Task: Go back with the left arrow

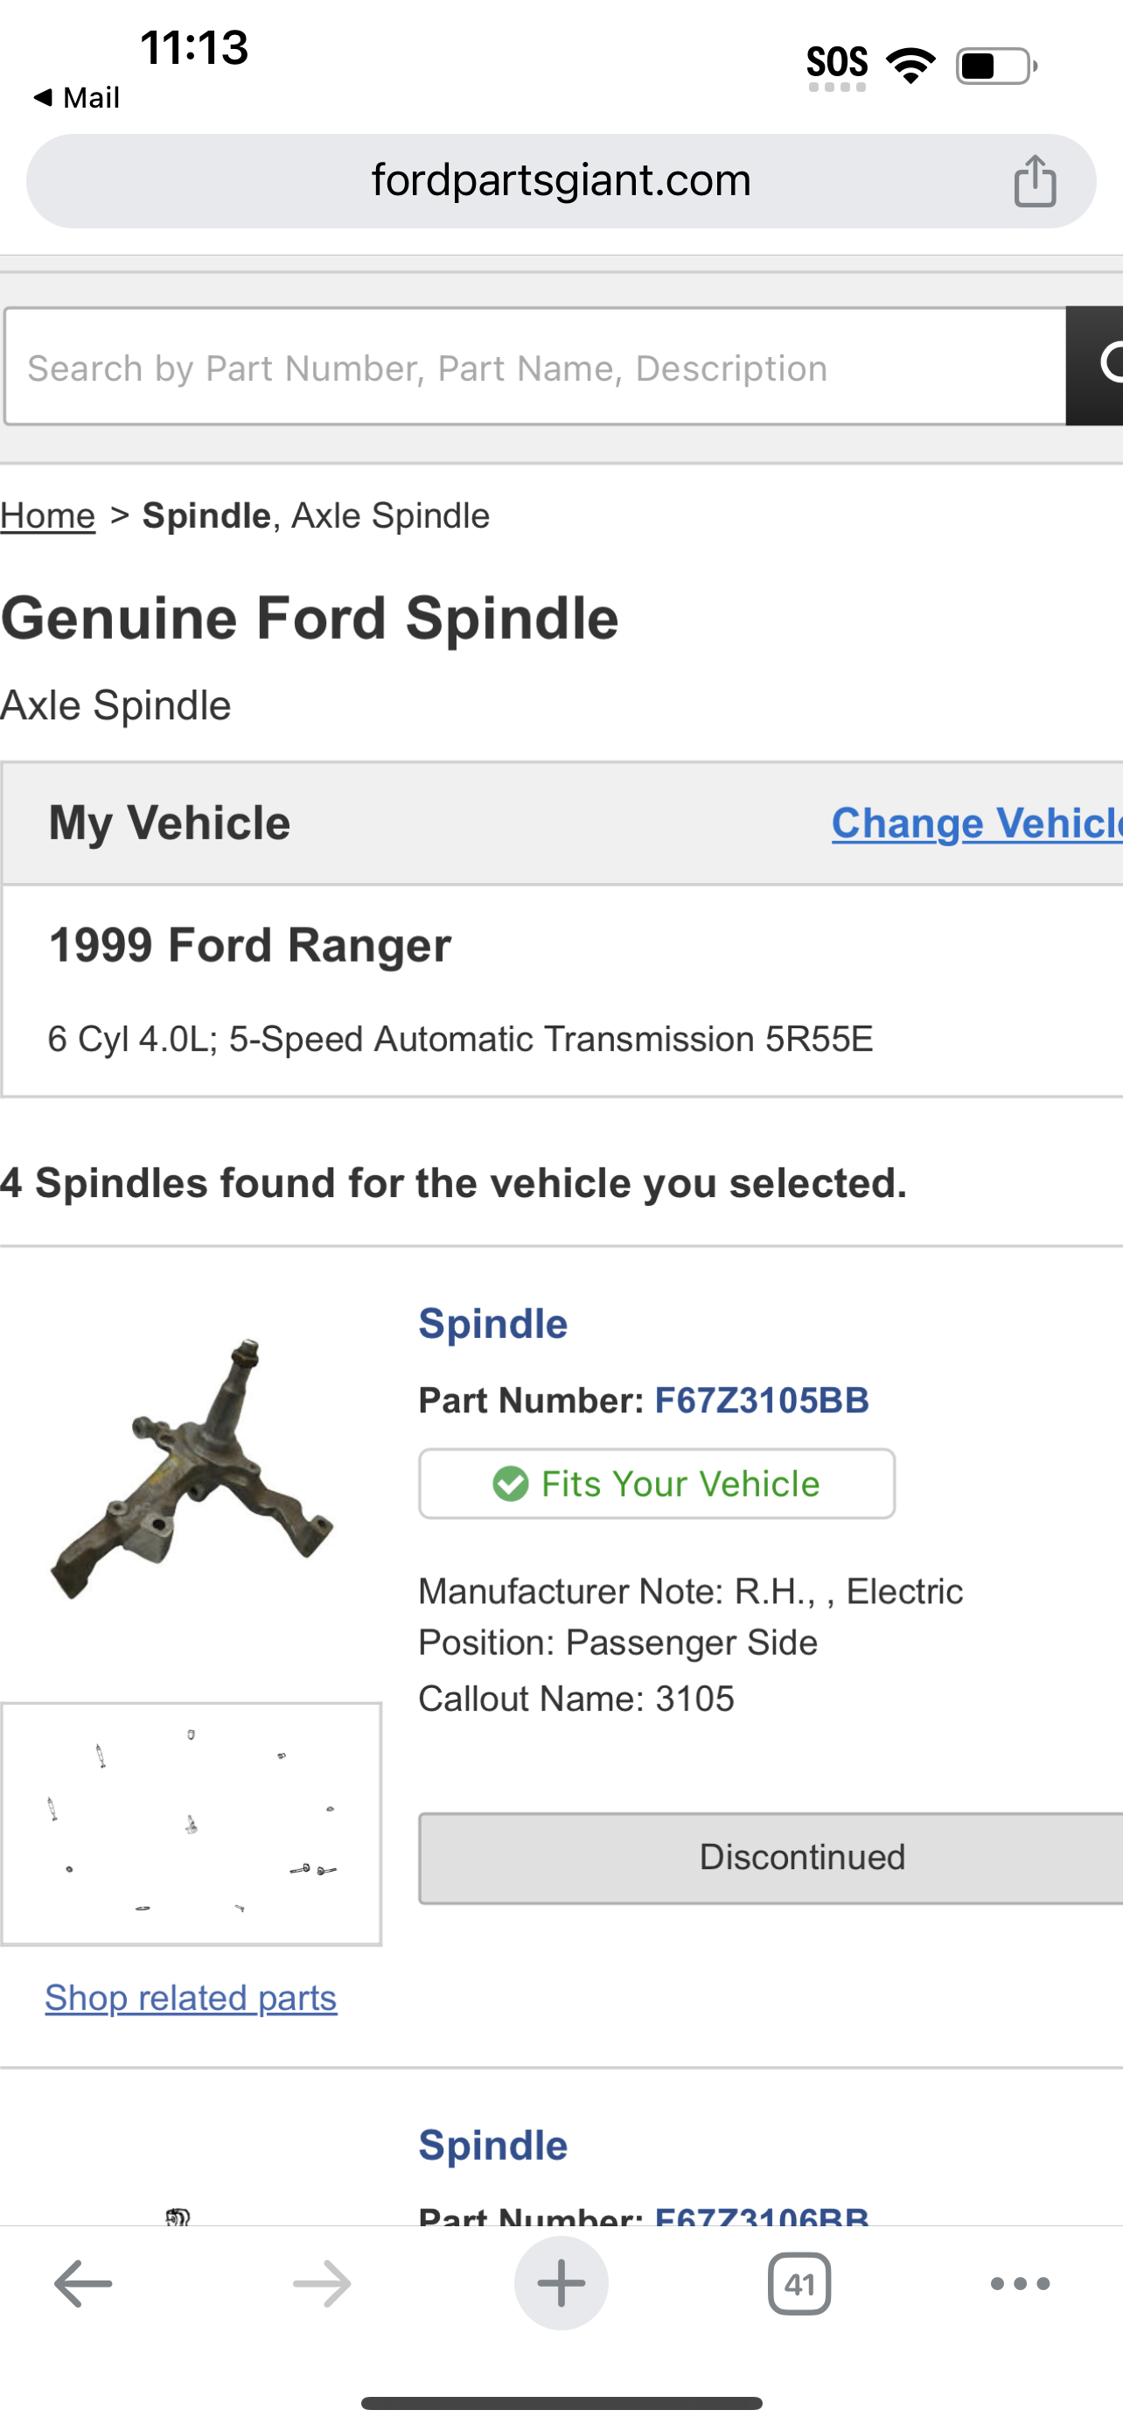Action: coord(83,2284)
